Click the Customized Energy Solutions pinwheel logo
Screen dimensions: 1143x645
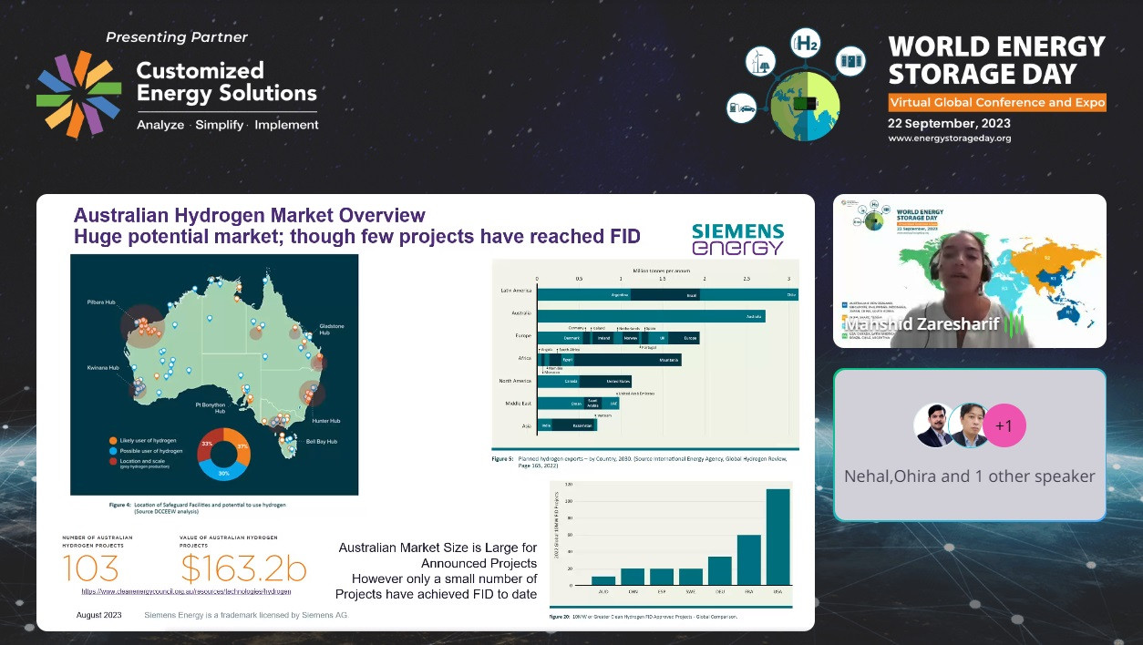click(x=79, y=95)
